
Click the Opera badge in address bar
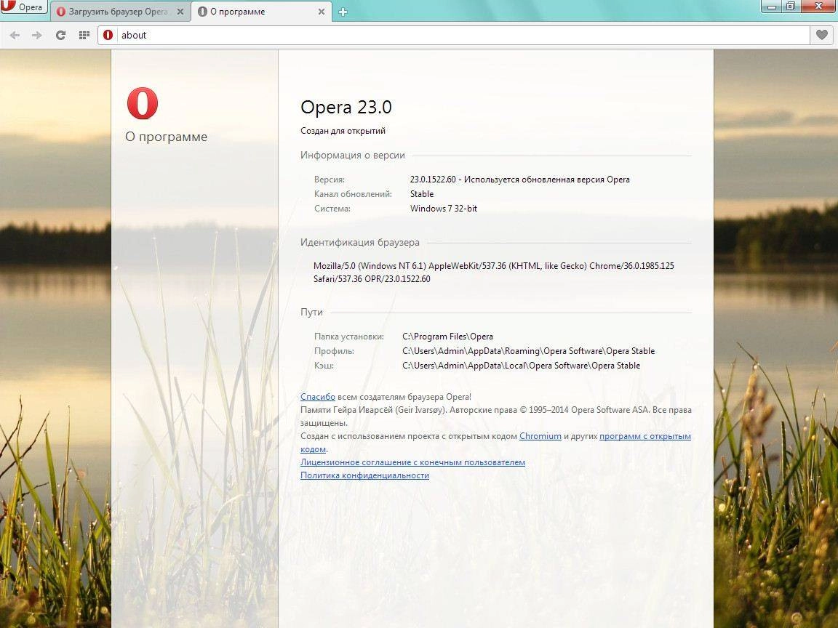108,35
